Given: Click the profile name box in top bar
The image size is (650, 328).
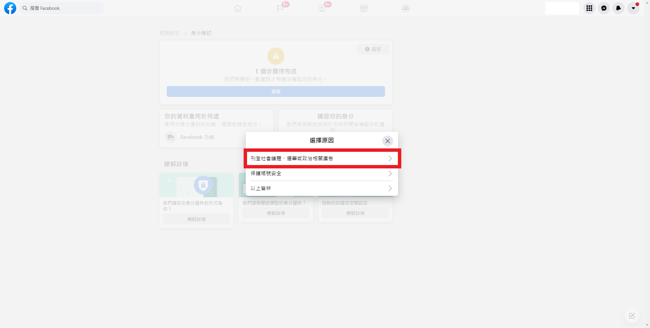Looking at the screenshot, I should 562,8.
